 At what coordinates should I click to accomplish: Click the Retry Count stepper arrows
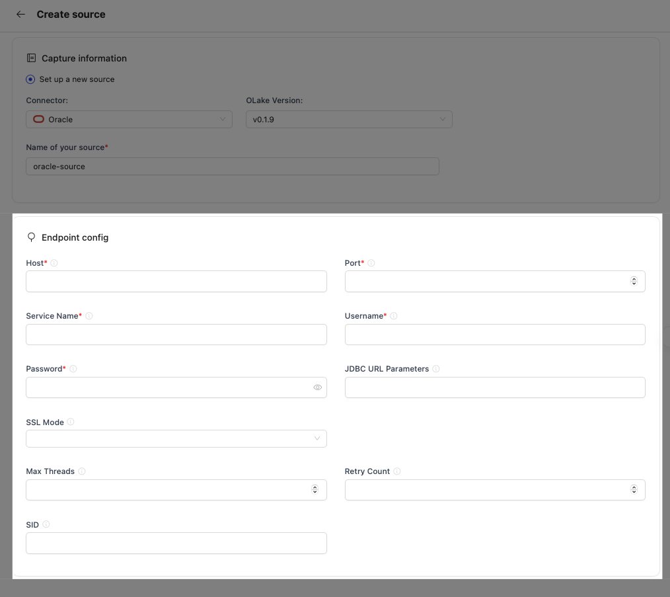click(634, 490)
